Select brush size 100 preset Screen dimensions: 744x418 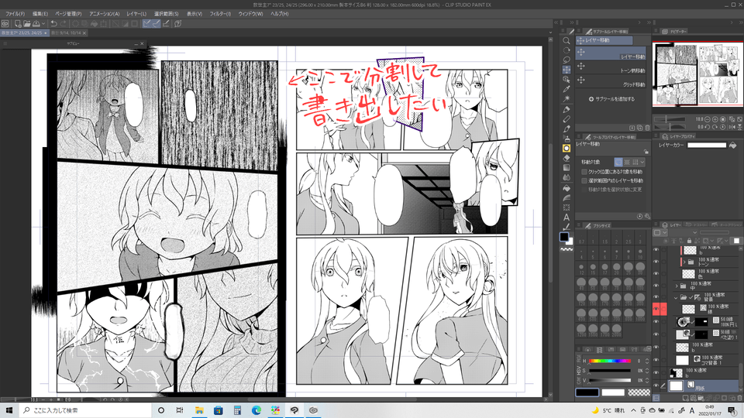point(640,284)
